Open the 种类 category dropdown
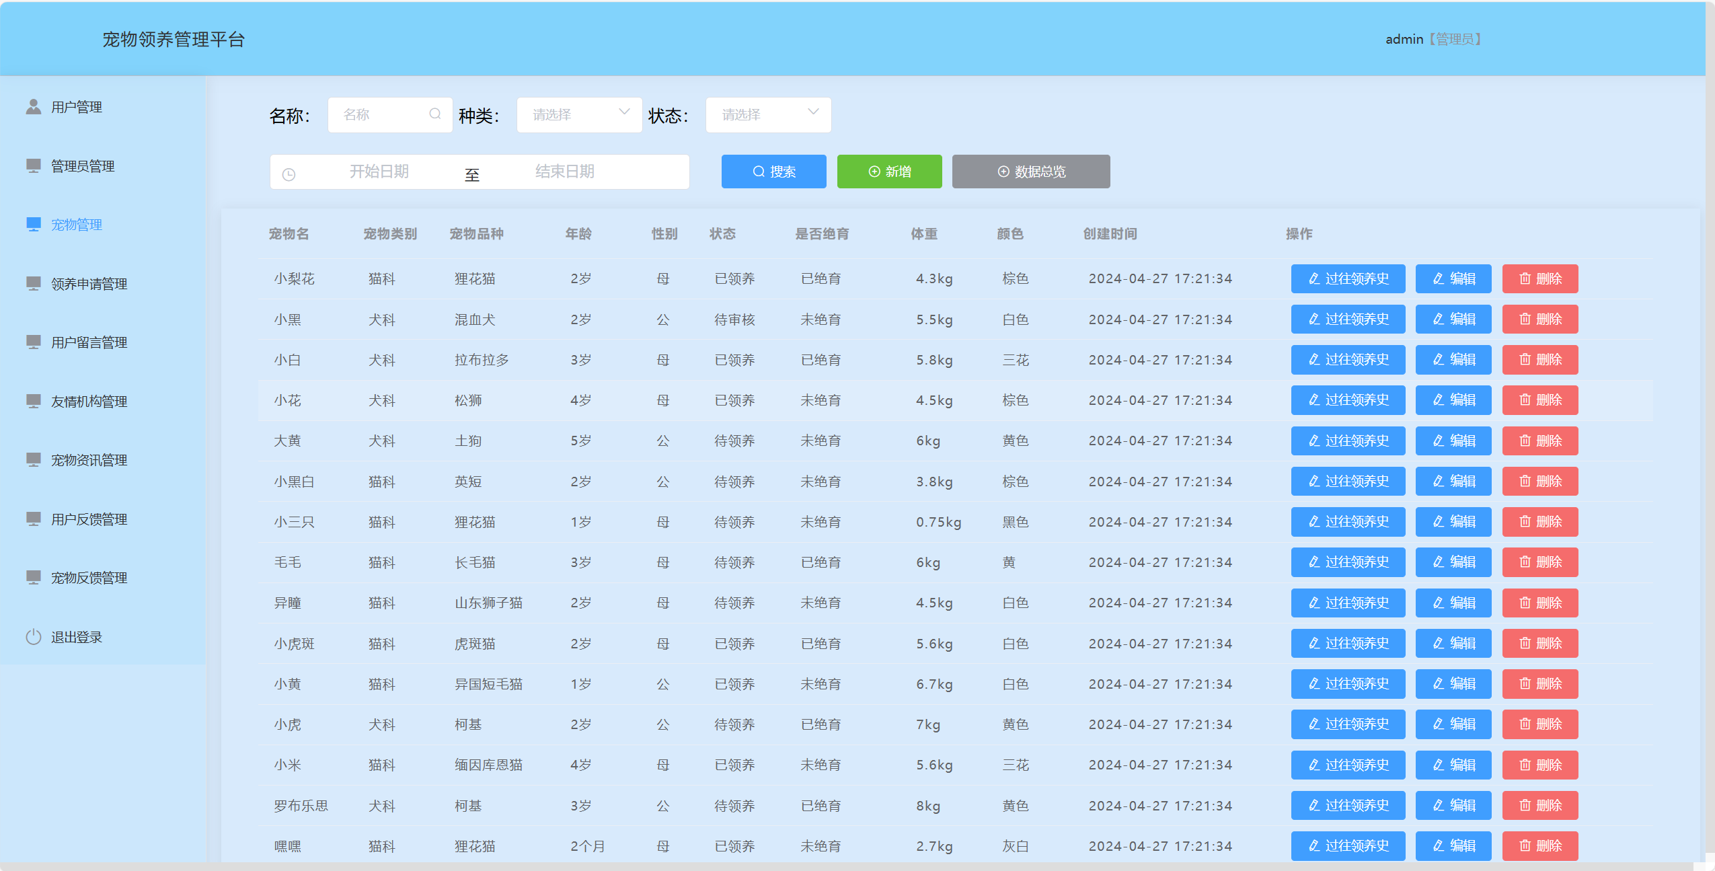Image resolution: width=1715 pixels, height=871 pixels. (x=579, y=114)
